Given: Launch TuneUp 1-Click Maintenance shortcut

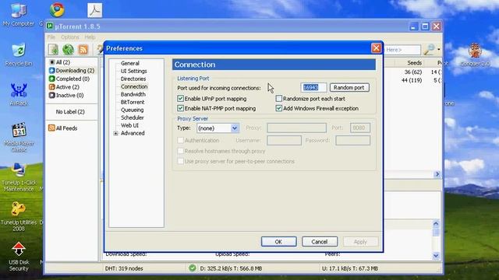Looking at the screenshot, I should coord(19,177).
